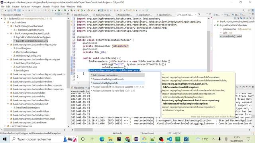Click the Save icon in the toolbar
Viewport: 255px width, 143px height.
pos(9,10)
